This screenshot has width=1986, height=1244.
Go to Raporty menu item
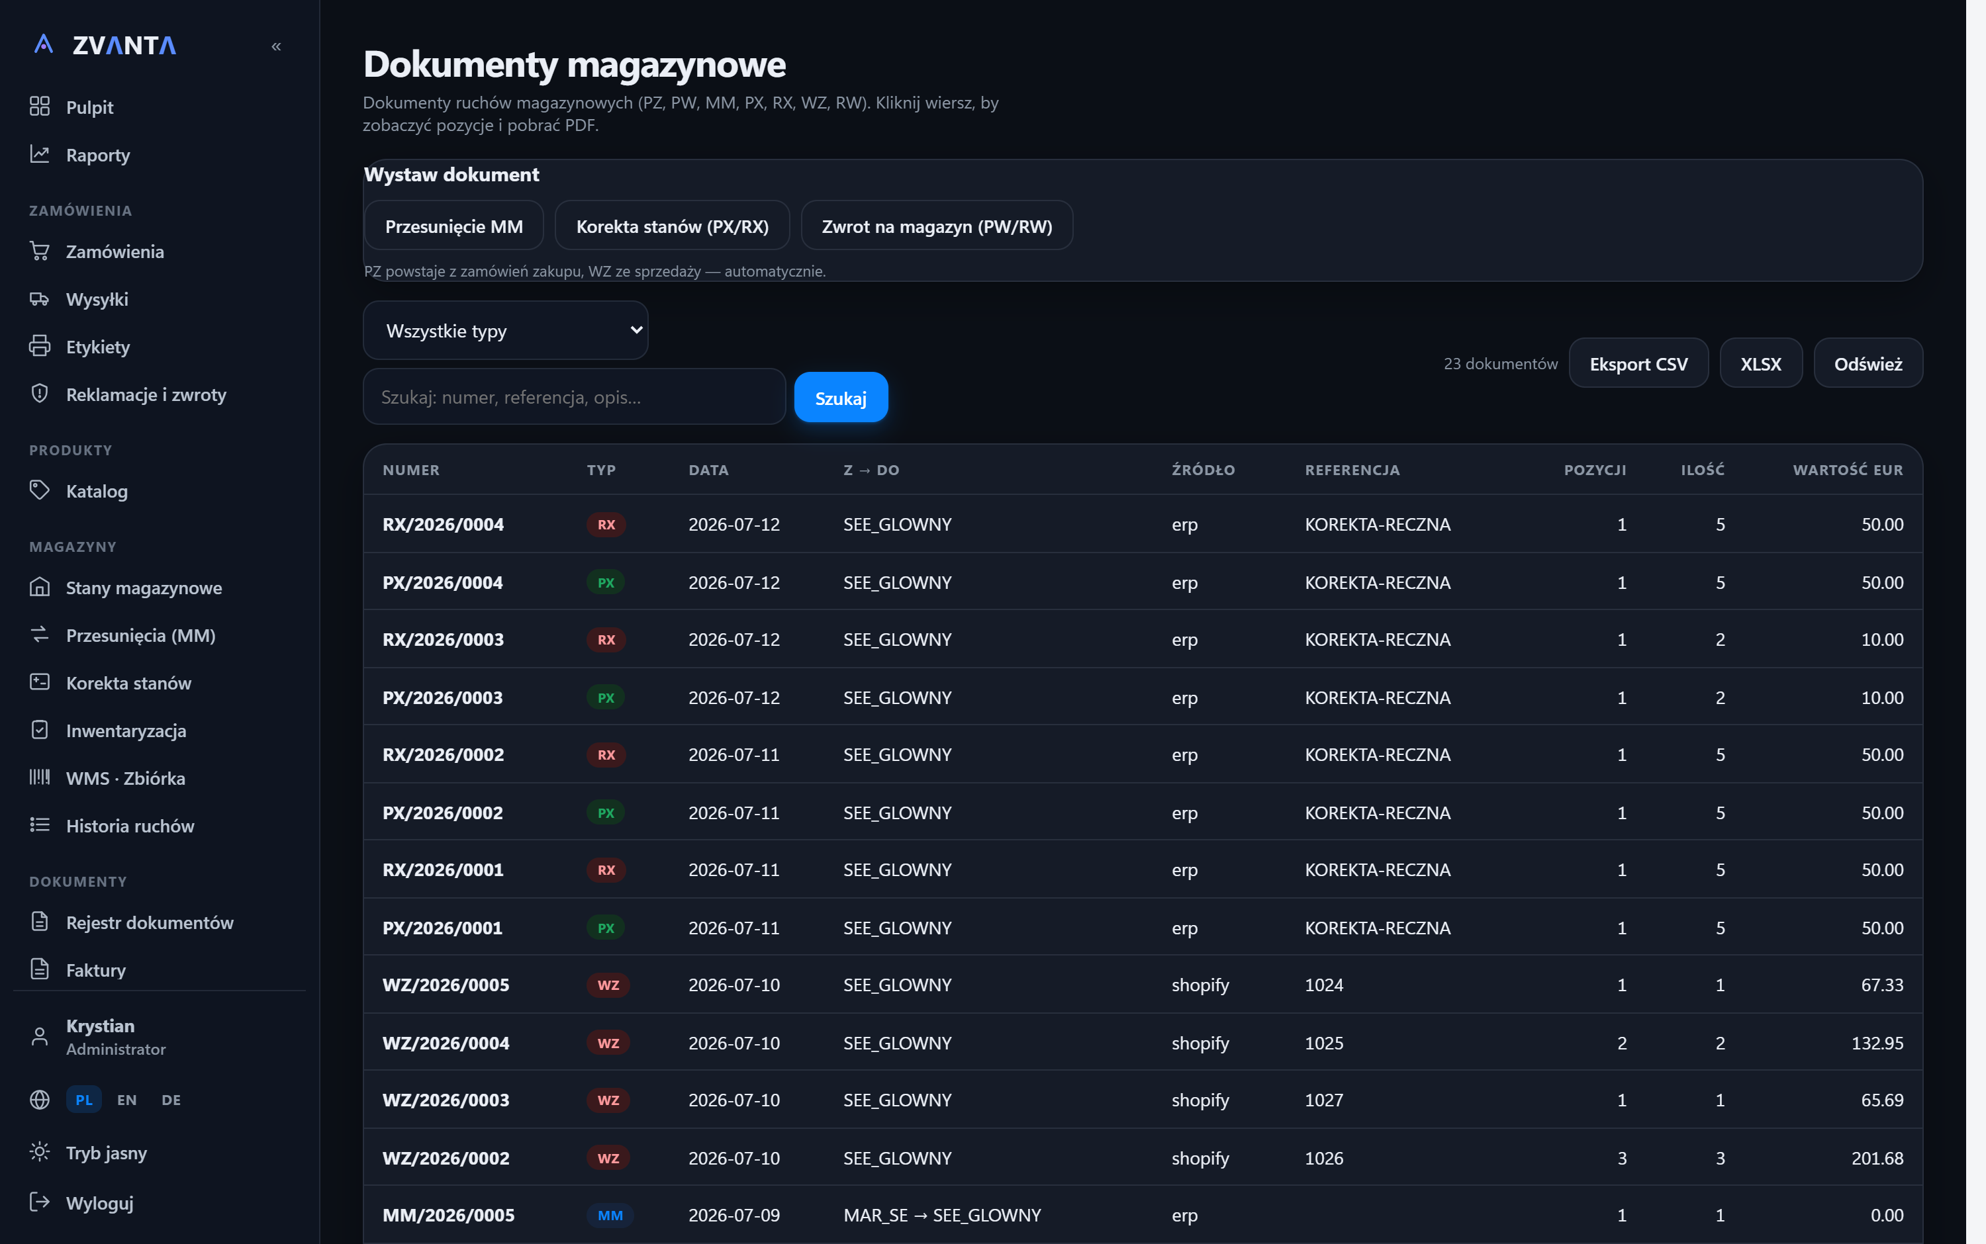[x=98, y=155]
